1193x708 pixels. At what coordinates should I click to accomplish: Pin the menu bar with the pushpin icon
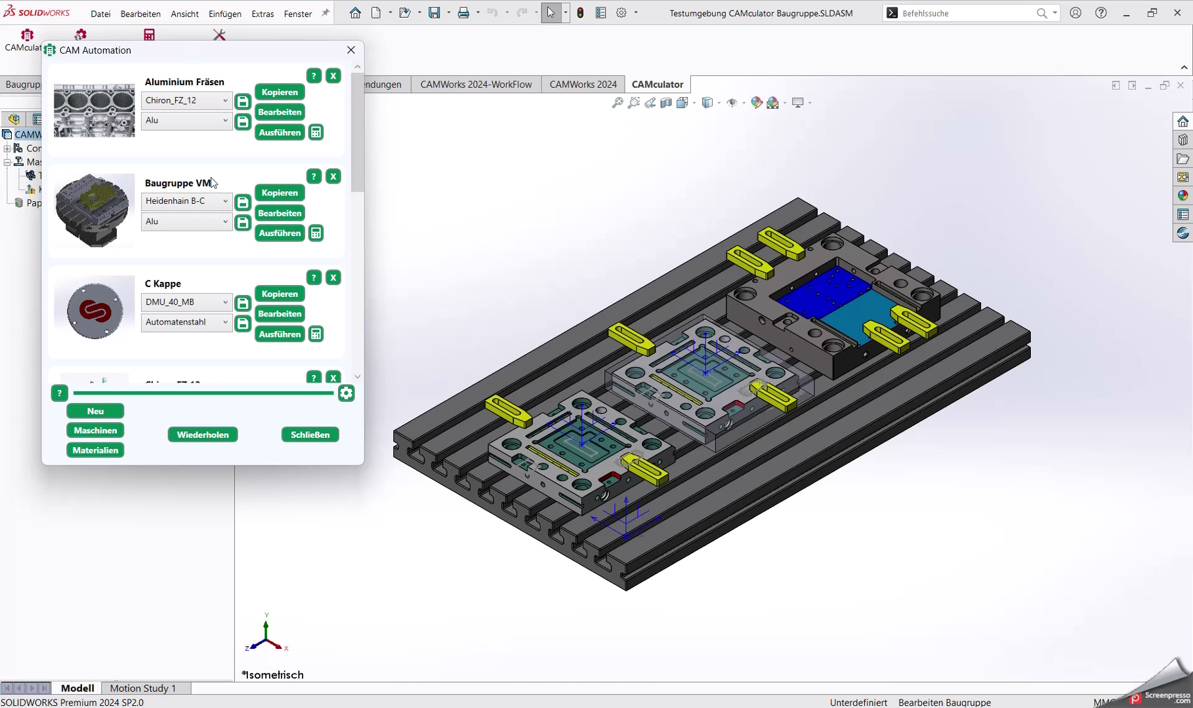[x=325, y=13]
